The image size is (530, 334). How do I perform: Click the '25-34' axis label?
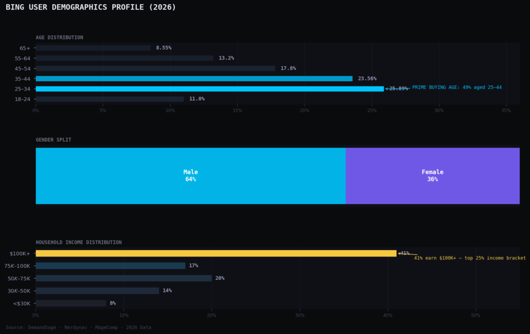[23, 89]
